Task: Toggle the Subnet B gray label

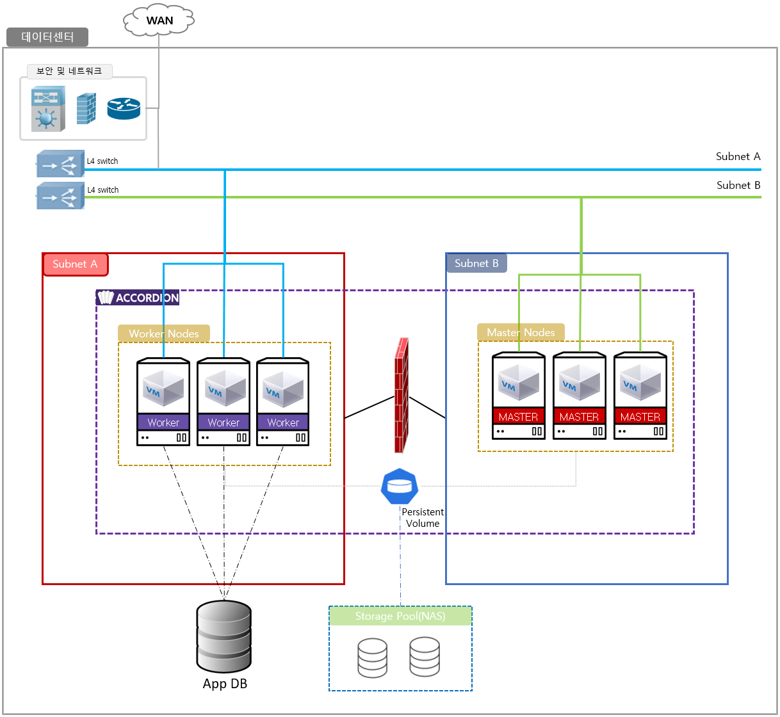Action: [476, 262]
